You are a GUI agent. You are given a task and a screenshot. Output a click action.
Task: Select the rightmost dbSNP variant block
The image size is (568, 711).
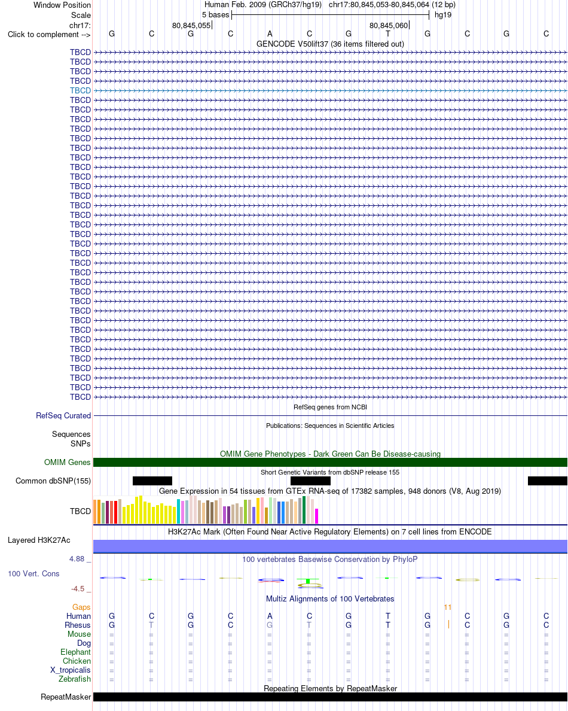pos(548,481)
